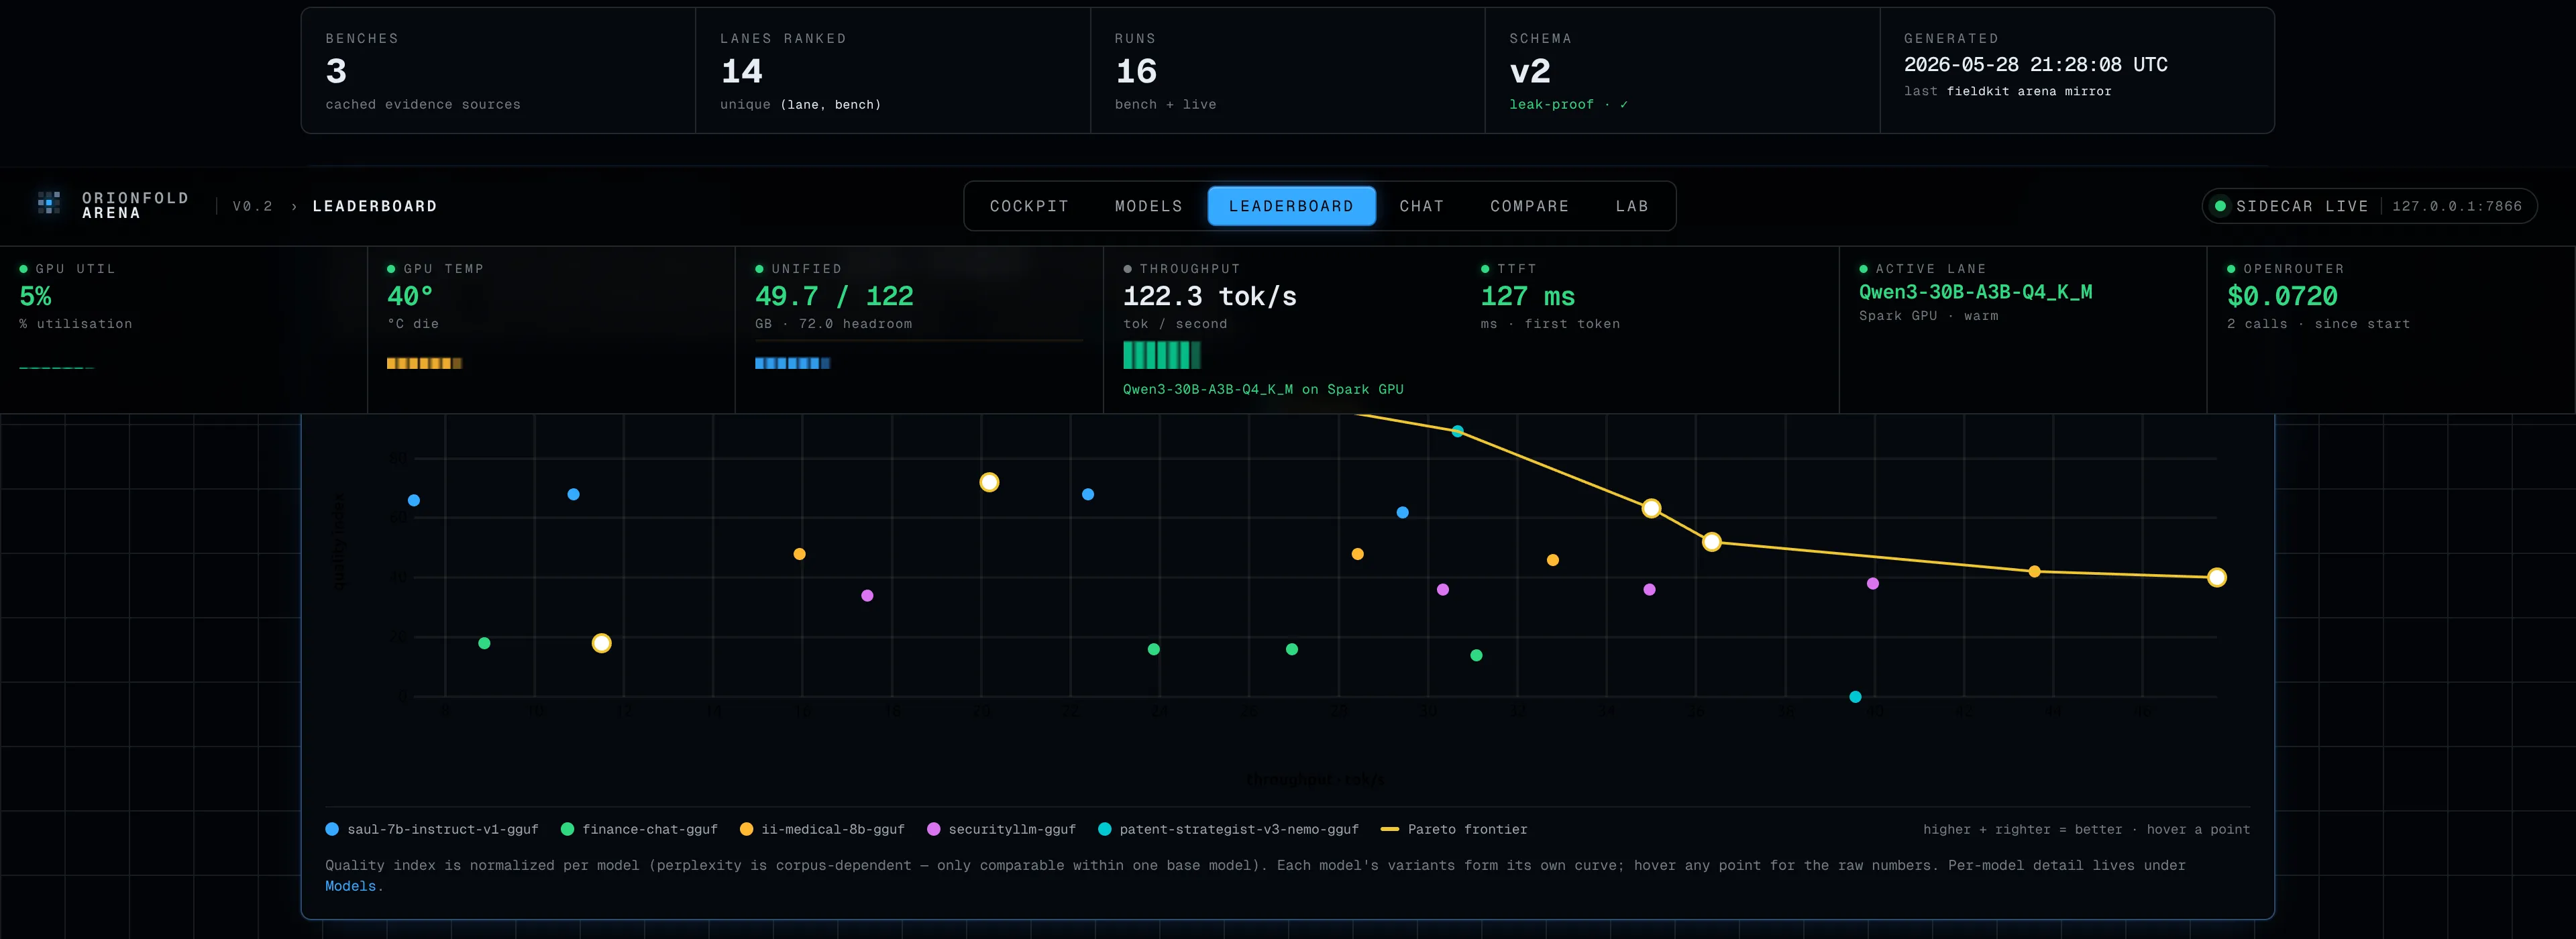Click the TTFT green status dot

coord(1484,269)
